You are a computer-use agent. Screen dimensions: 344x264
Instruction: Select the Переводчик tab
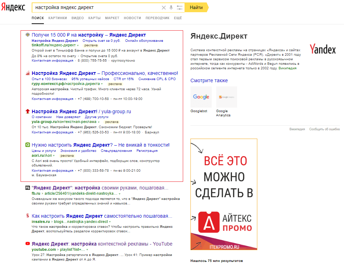point(157,18)
